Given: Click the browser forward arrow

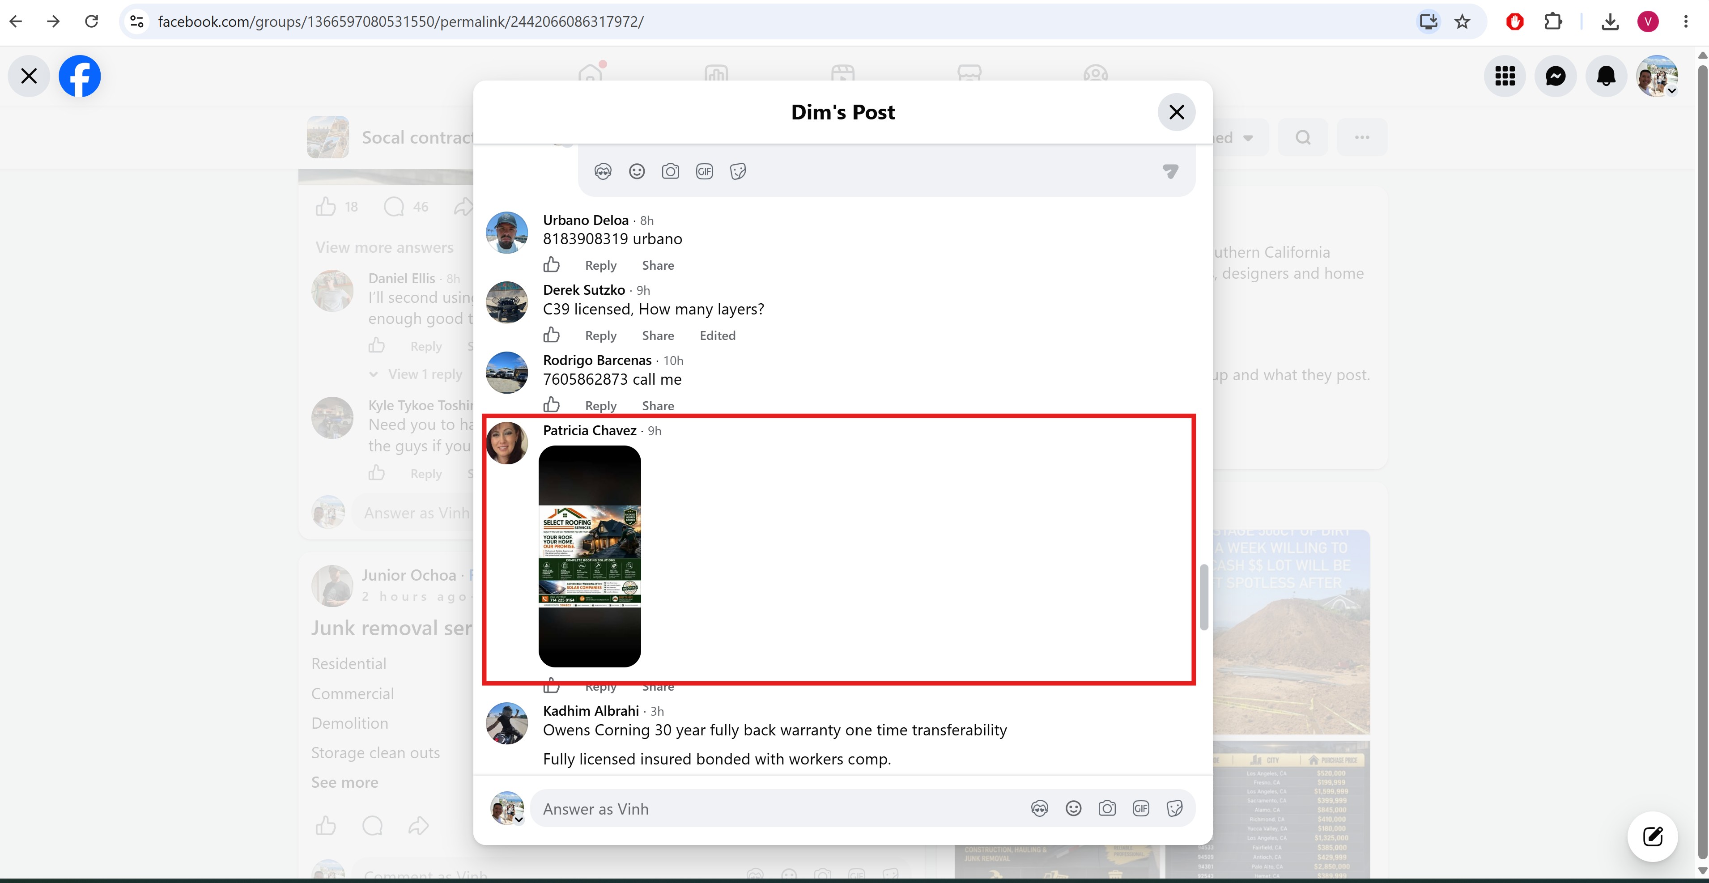Looking at the screenshot, I should (54, 21).
